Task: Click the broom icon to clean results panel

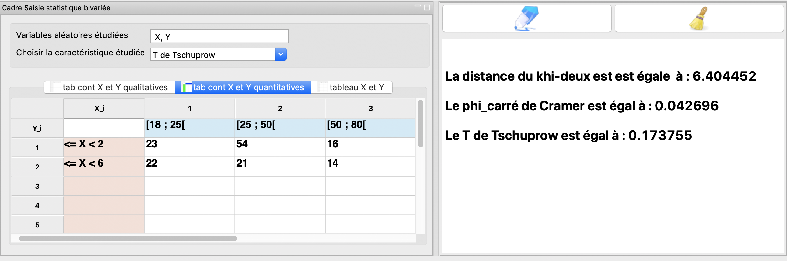Action: 698,18
